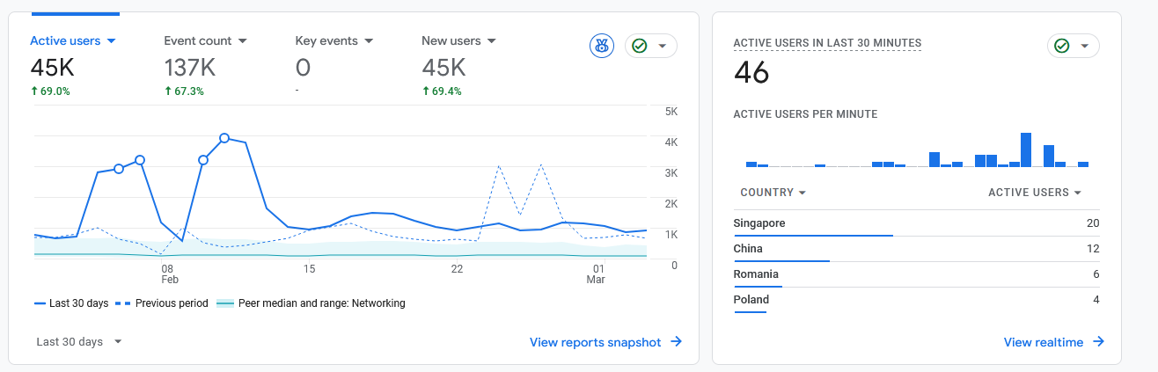This screenshot has width=1158, height=372.
Task: Click data quality check icon in realtime card
Action: point(1062,46)
